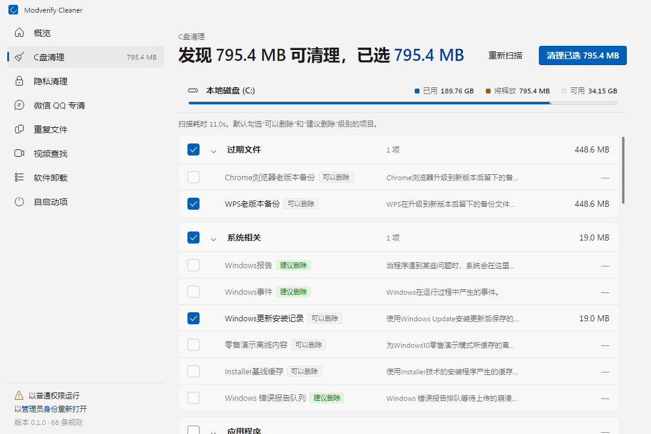Check 零售演示离线内容 checkbox

[193, 345]
